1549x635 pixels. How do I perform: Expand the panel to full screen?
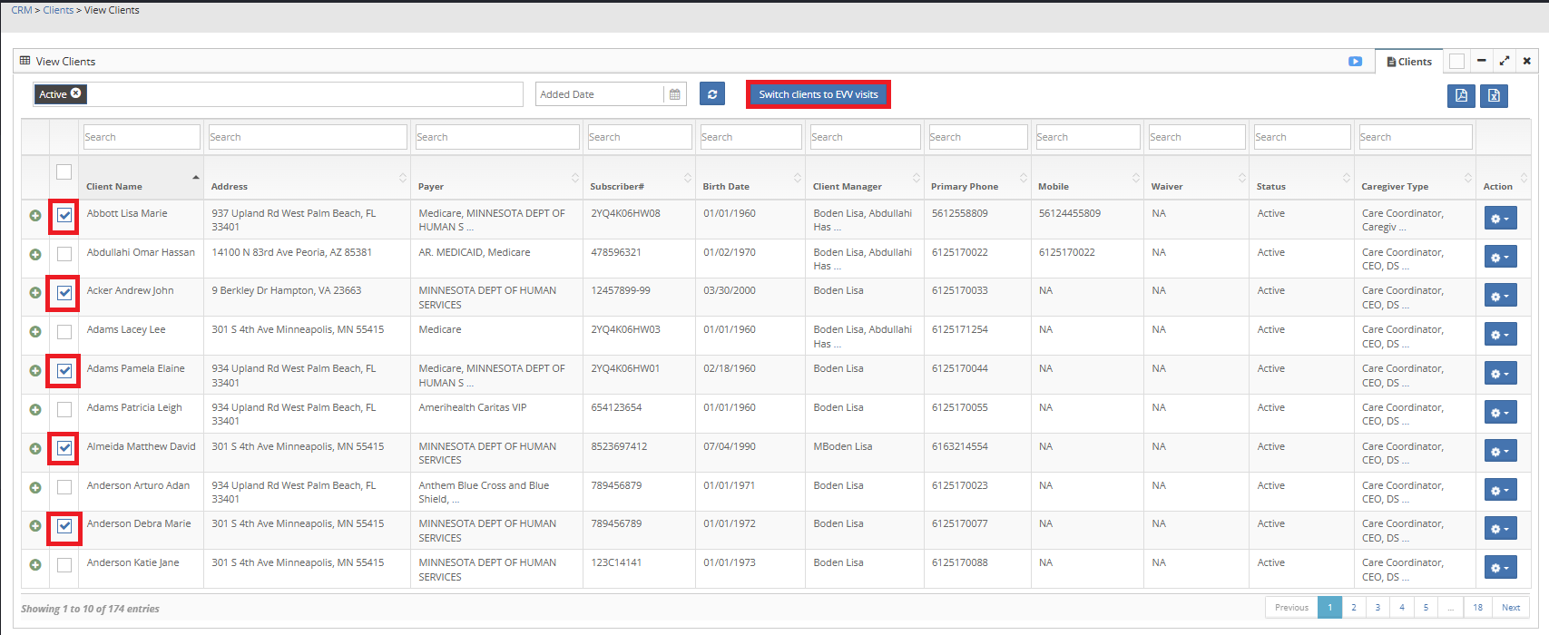click(x=1504, y=61)
